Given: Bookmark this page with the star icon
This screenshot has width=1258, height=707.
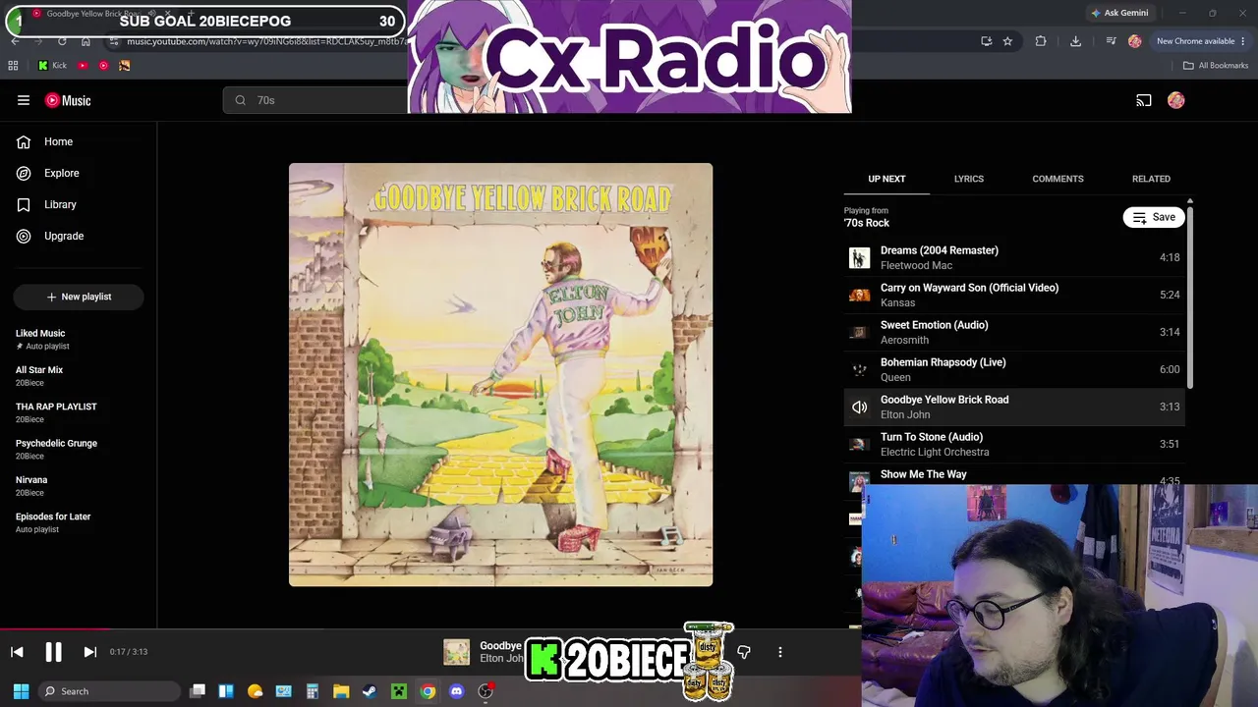Looking at the screenshot, I should (x=1007, y=41).
